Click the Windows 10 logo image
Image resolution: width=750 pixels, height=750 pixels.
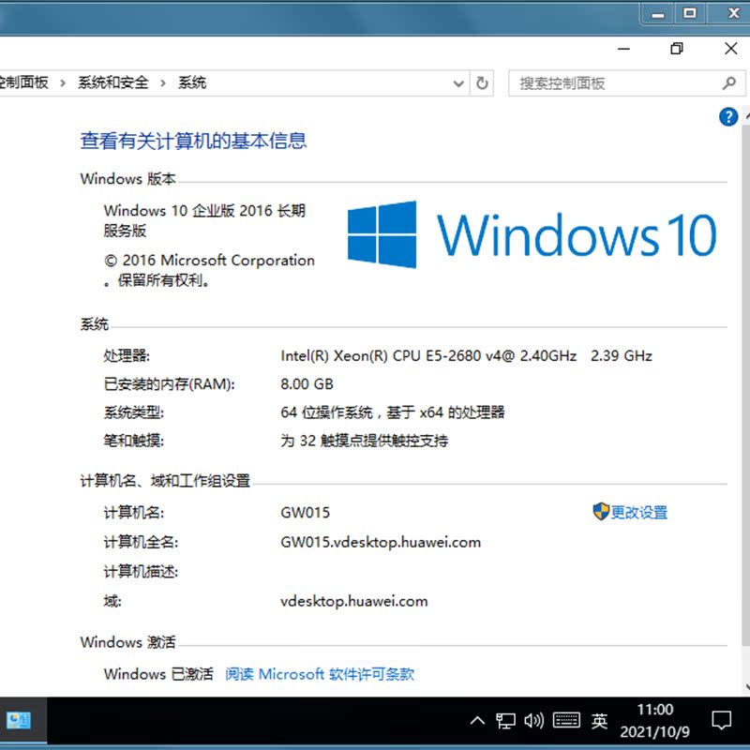click(x=532, y=234)
